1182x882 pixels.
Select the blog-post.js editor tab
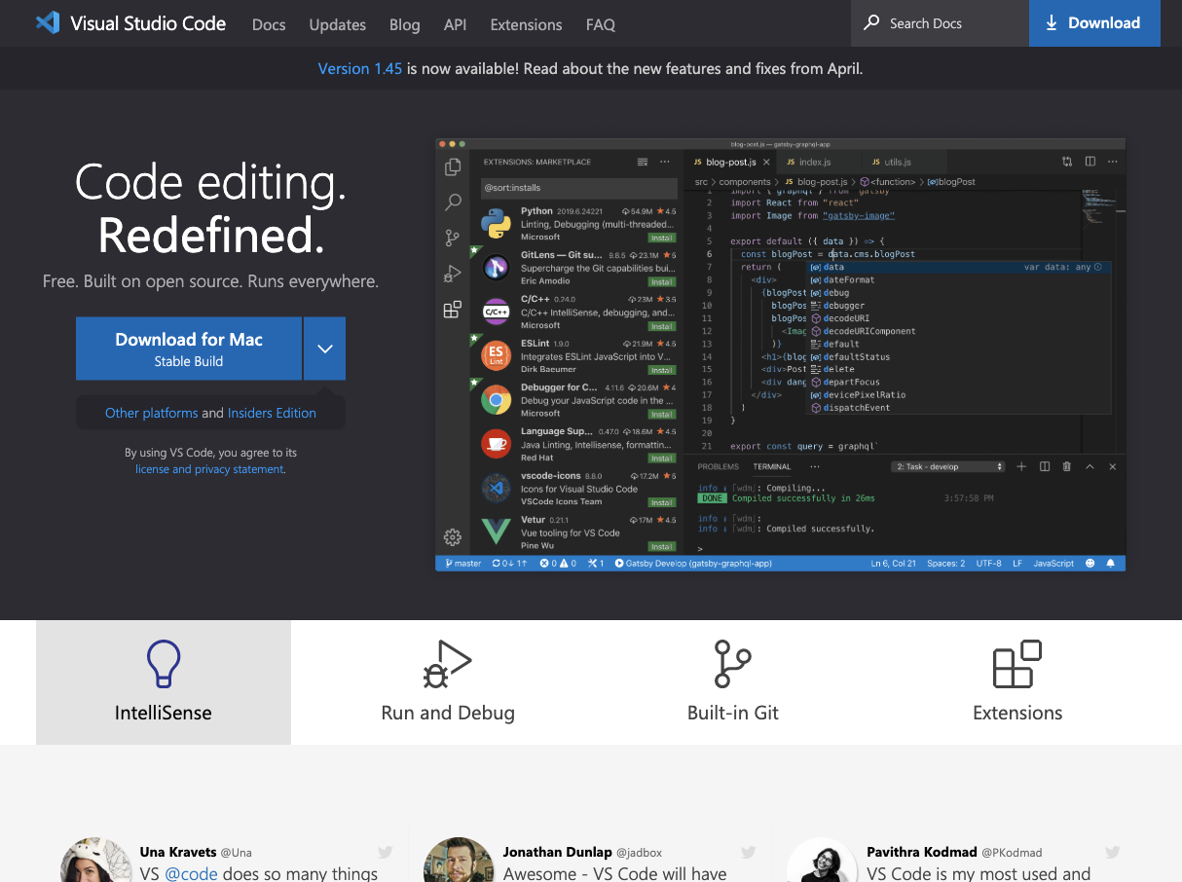coord(730,162)
